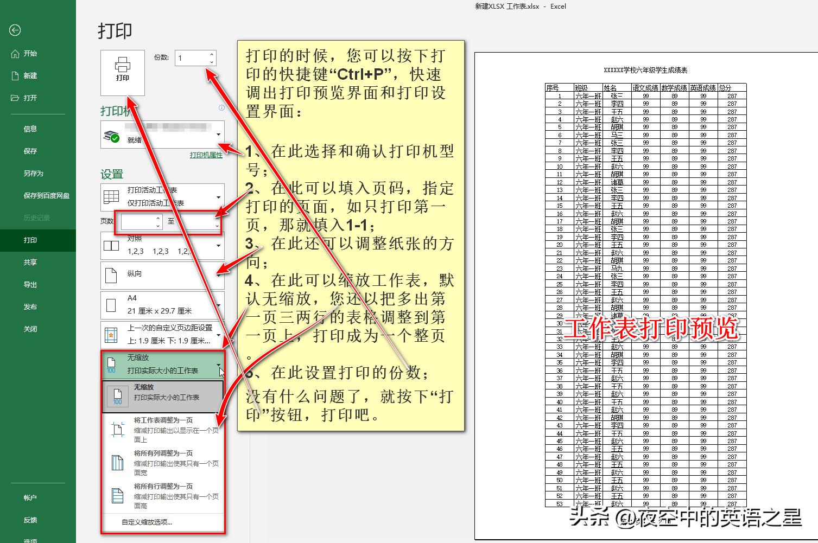Image resolution: width=818 pixels, height=543 pixels.
Task: Open the 对照 collation dropdown
Action: [219, 245]
